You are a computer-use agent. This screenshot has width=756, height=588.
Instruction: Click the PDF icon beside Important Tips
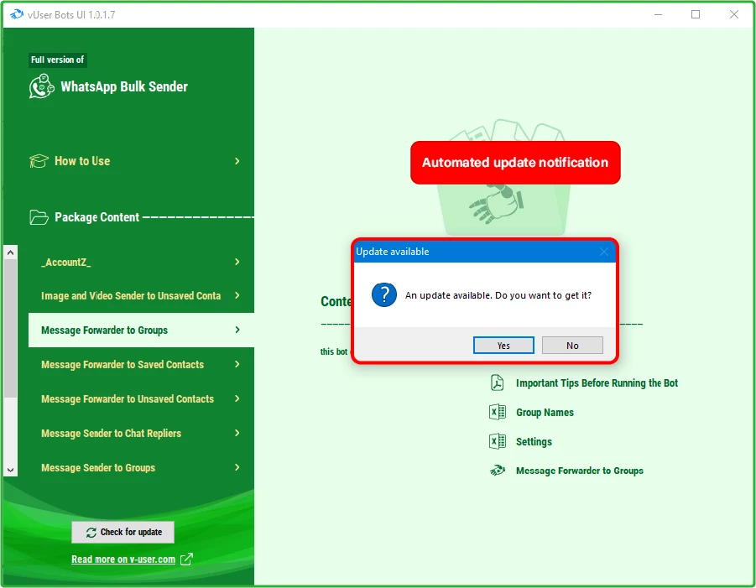(497, 383)
